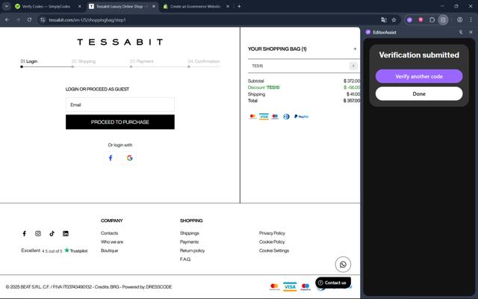
Task: Login with the Google icon
Action: 130,158
